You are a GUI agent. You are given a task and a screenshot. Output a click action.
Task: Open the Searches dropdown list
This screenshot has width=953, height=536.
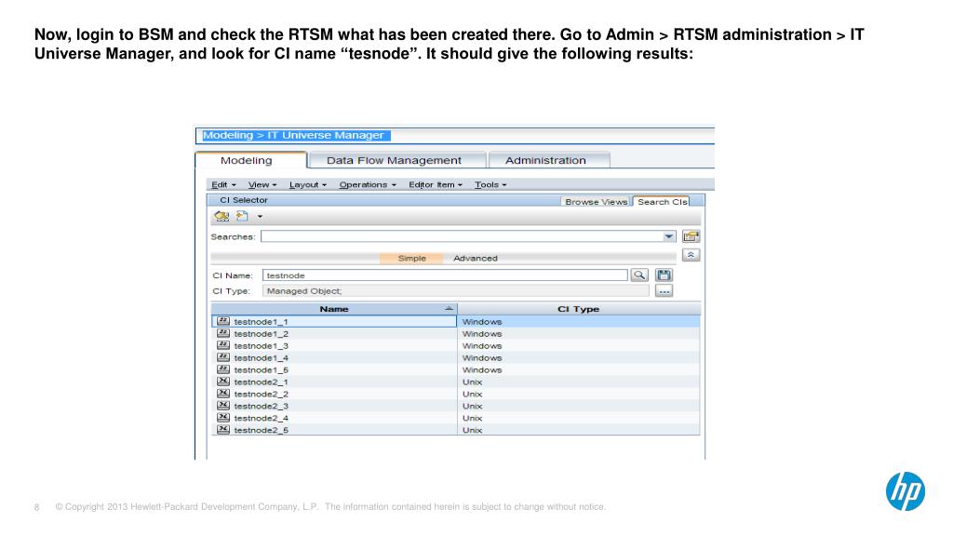[669, 236]
